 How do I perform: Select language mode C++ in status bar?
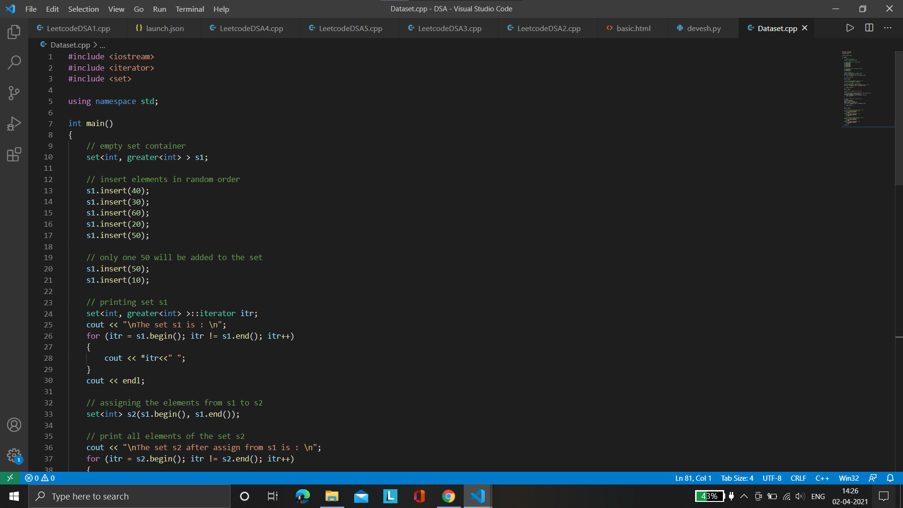coord(822,478)
